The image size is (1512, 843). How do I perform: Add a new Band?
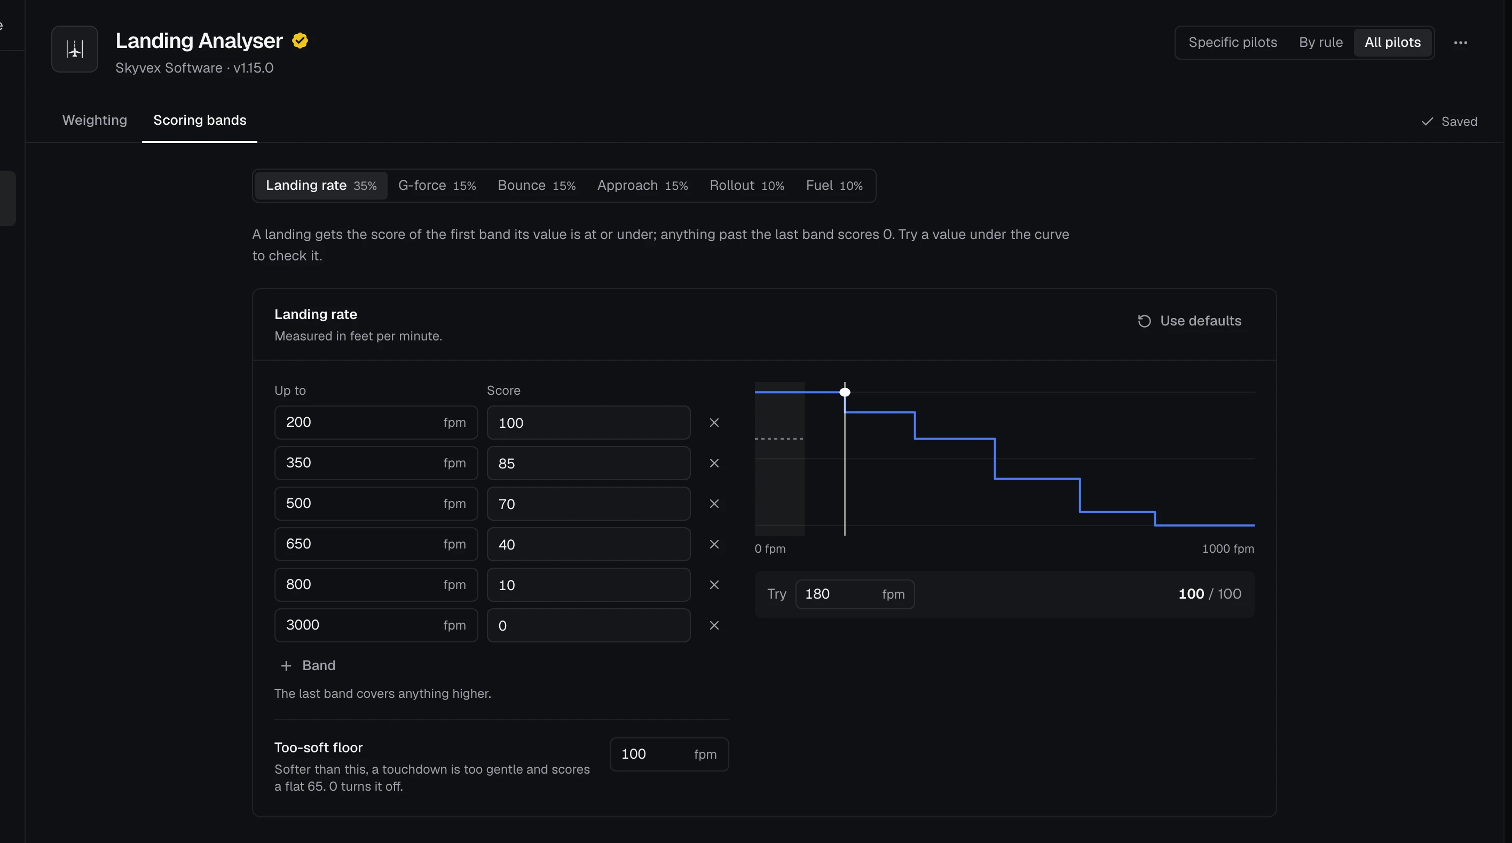tap(308, 665)
